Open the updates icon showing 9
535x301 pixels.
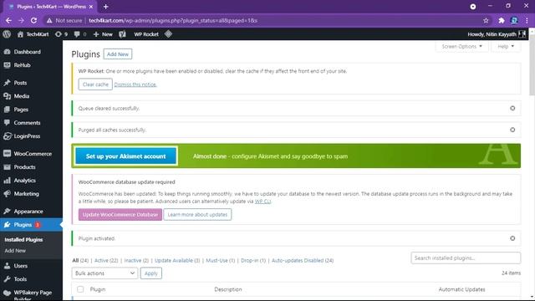coord(61,34)
